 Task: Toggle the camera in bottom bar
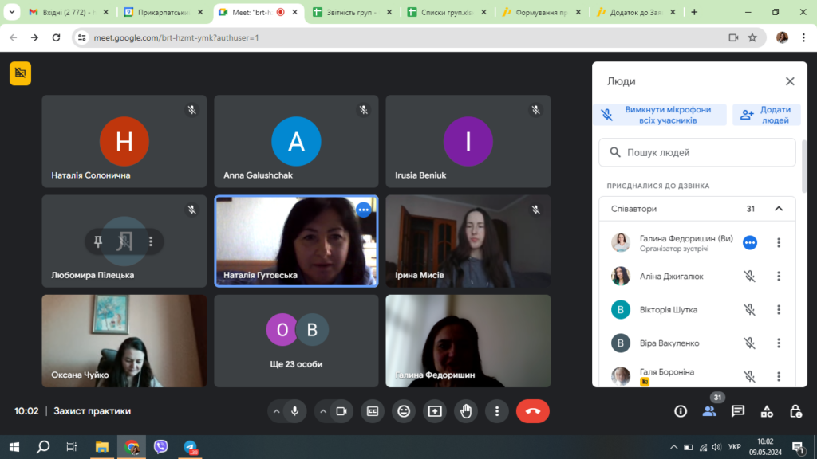point(341,411)
